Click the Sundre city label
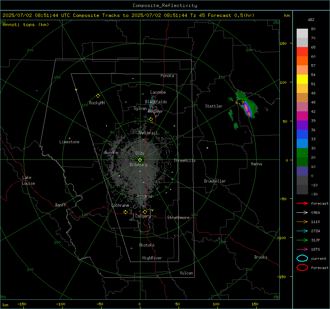 [111, 152]
